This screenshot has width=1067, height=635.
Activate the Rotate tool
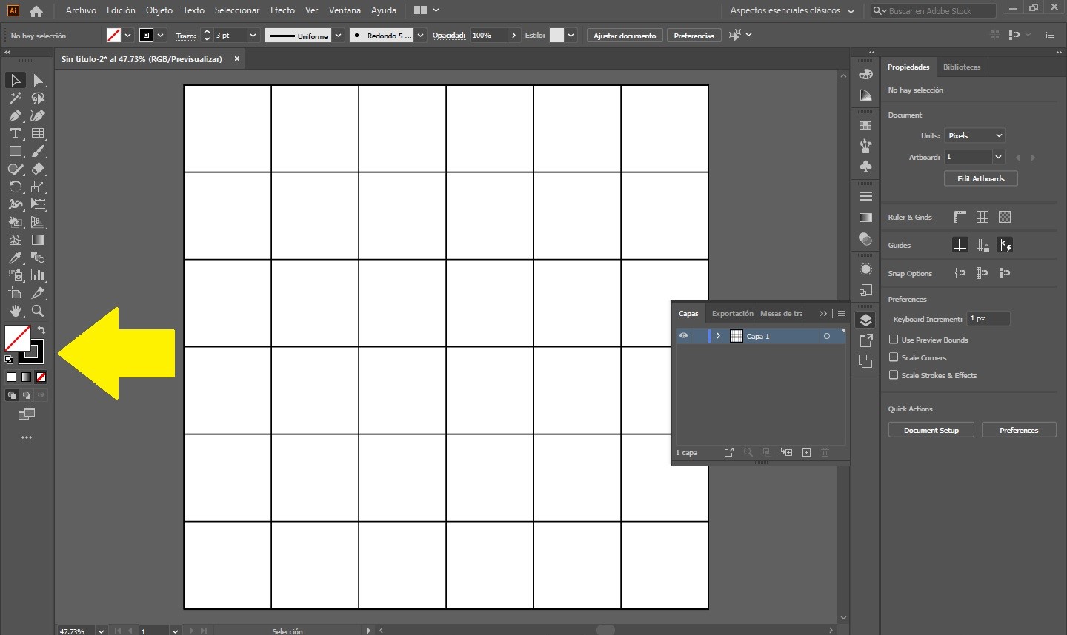(15, 187)
